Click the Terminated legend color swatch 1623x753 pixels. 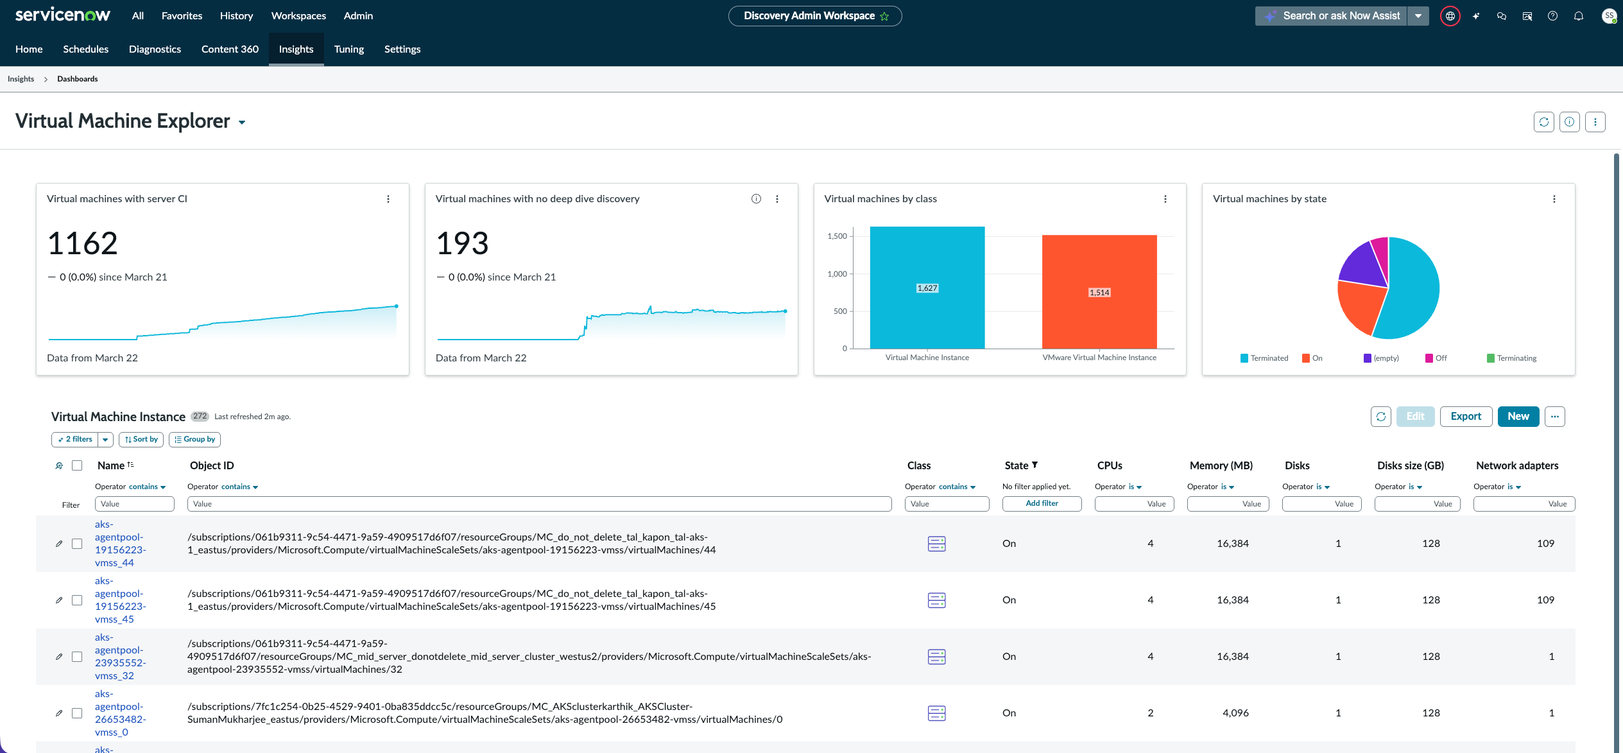pyautogui.click(x=1244, y=358)
